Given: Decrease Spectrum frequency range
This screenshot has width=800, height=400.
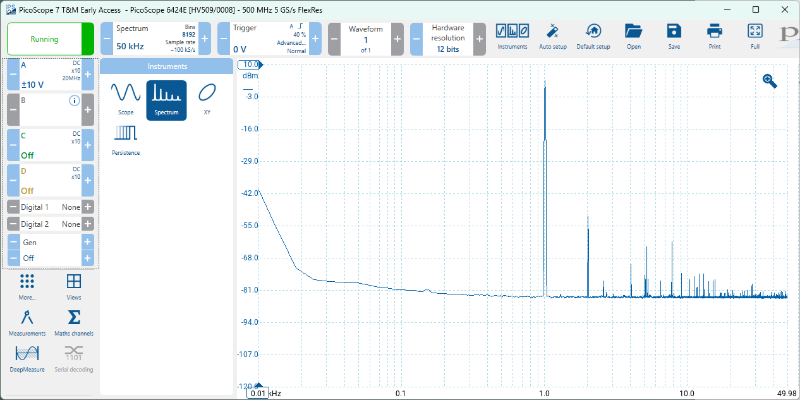Looking at the screenshot, I should (x=107, y=39).
